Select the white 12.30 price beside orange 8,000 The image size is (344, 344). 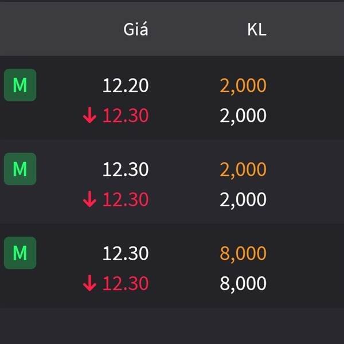[x=126, y=253]
